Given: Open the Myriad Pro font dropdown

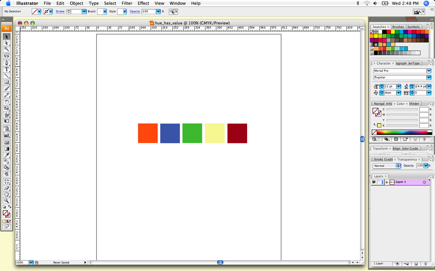Looking at the screenshot, I should pyautogui.click(x=428, y=71).
